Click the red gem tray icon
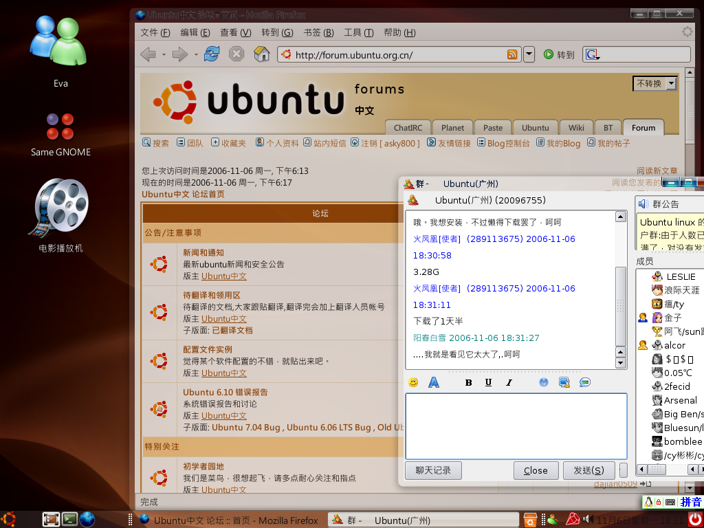This screenshot has height=528, width=704. pos(573,520)
